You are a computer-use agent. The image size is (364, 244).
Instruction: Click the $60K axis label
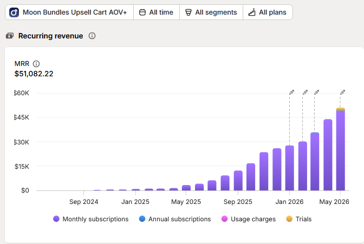[x=21, y=93]
